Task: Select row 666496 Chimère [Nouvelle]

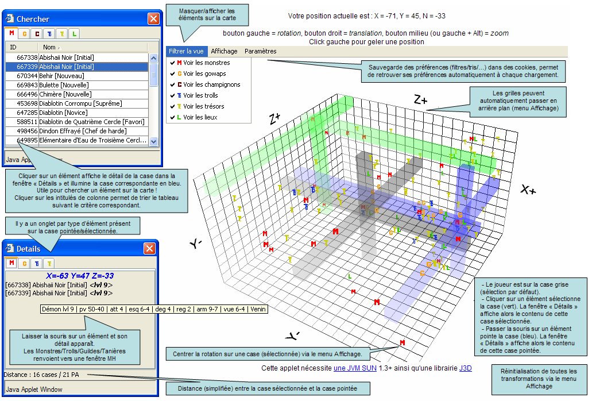Action: coord(77,94)
